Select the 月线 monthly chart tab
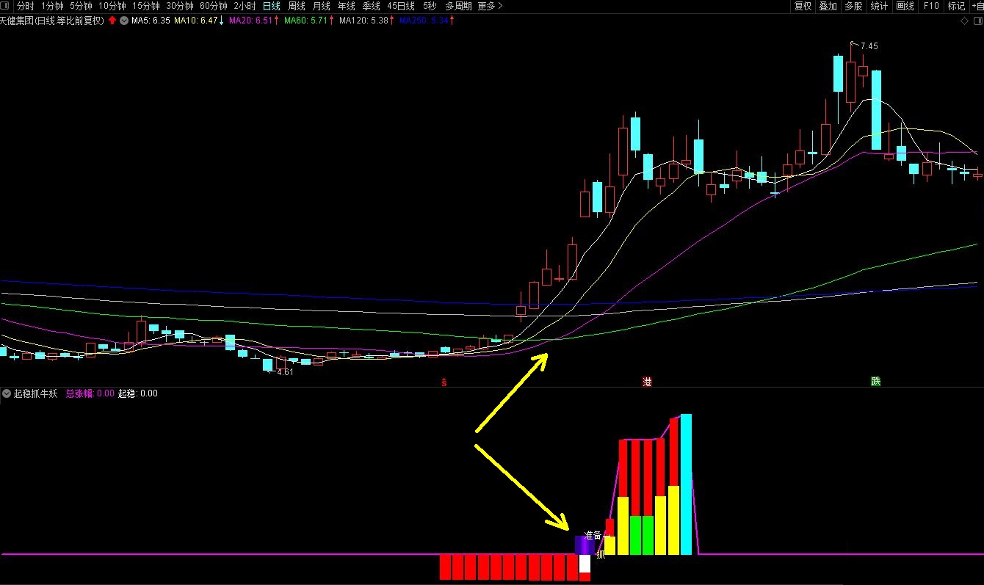Screen dimensions: 984x585 click(322, 6)
